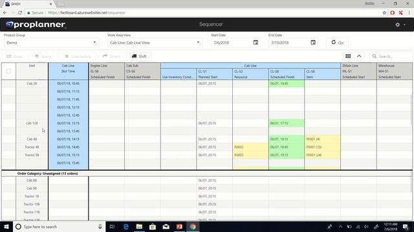
Task: Click the magnifier icon in the Search box
Action: tap(374, 56)
